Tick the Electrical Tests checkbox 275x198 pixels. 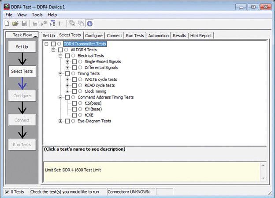(67, 56)
